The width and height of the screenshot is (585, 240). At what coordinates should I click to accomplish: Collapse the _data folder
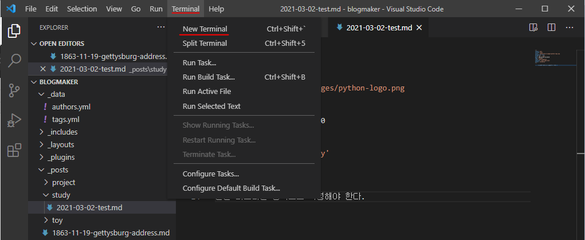pos(41,95)
